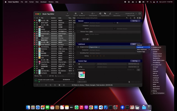Click the Type to Filter search field

coord(65,76)
